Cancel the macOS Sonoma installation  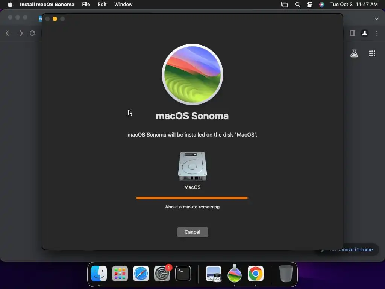pos(192,232)
